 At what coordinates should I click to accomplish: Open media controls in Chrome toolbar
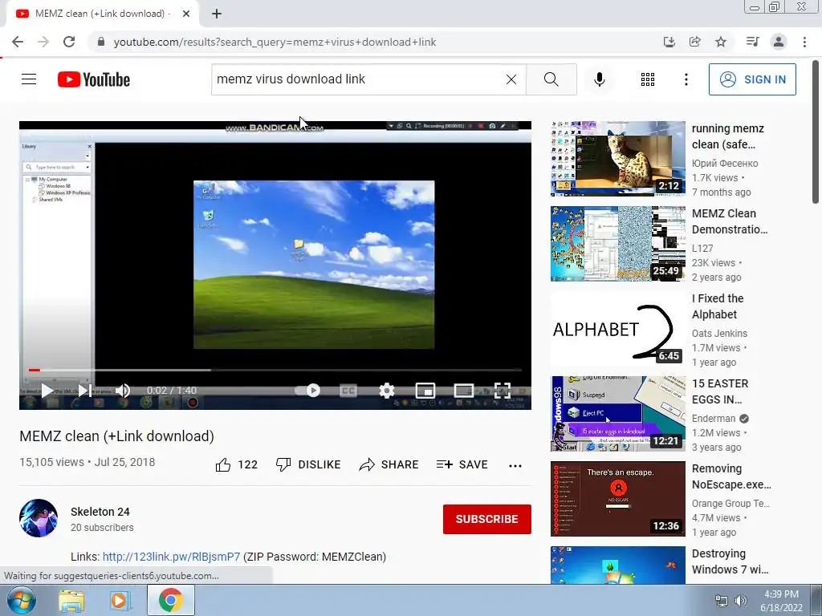753,42
